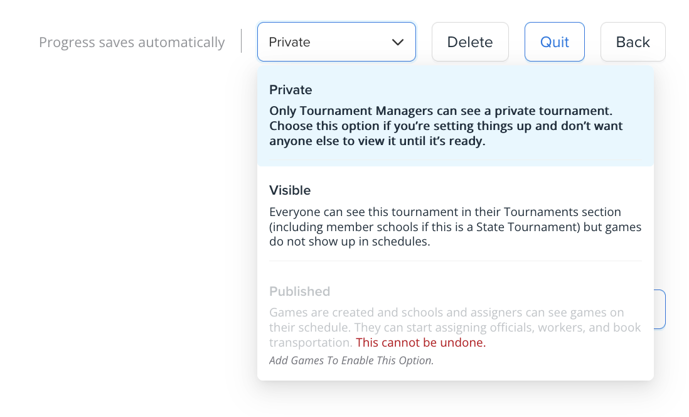689x417 pixels.
Task: Click the red 'This cannot be undone.' warning
Action: coord(420,342)
